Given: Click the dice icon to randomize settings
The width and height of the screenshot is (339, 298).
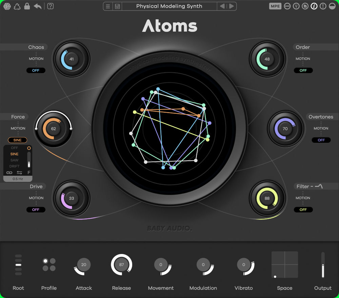Looking at the screenshot, I should [x=7, y=6].
